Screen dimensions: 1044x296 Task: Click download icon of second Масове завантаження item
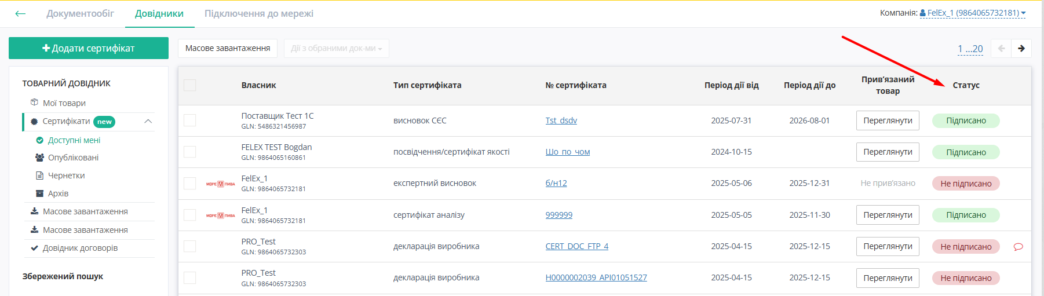(35, 230)
